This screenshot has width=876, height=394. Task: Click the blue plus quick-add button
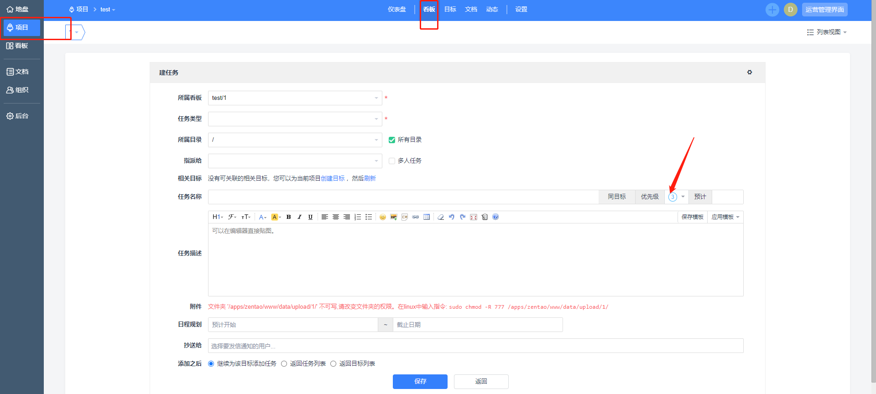772,10
